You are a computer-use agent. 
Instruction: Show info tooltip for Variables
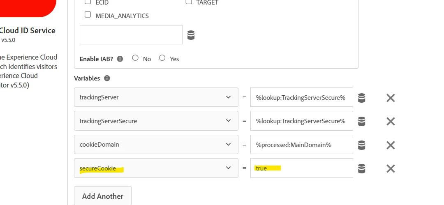(x=107, y=78)
